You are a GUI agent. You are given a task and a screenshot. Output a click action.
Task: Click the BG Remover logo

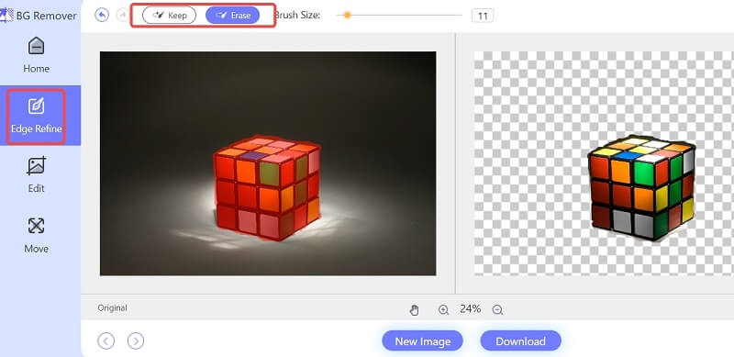39,15
